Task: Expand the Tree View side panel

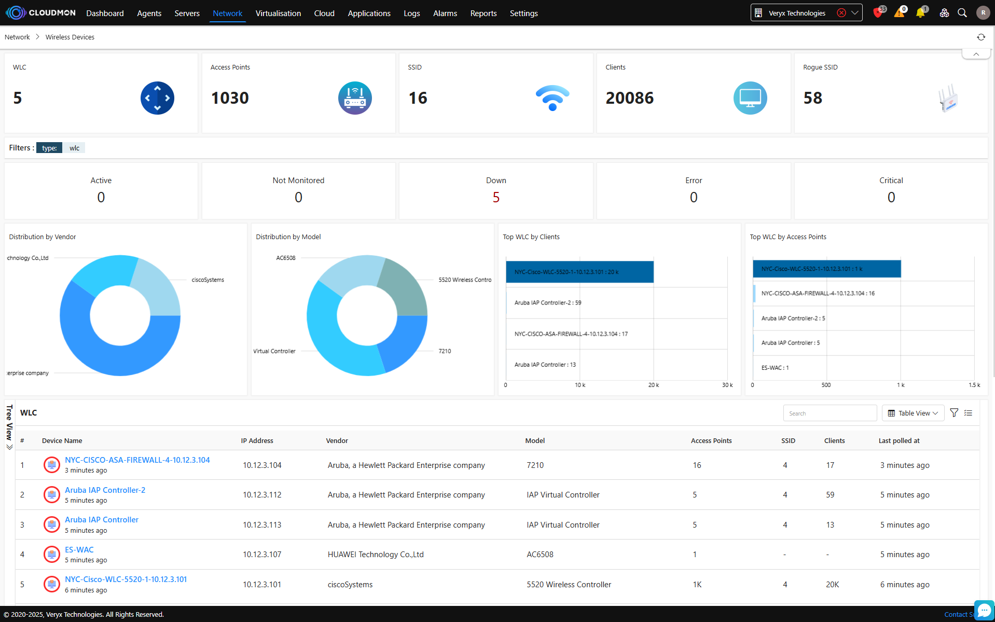Action: [x=9, y=427]
